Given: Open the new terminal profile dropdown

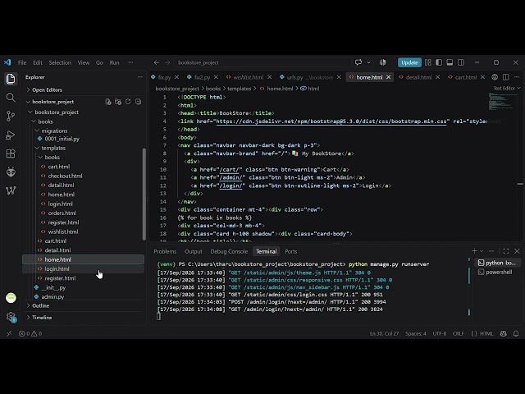Looking at the screenshot, I should point(482,251).
